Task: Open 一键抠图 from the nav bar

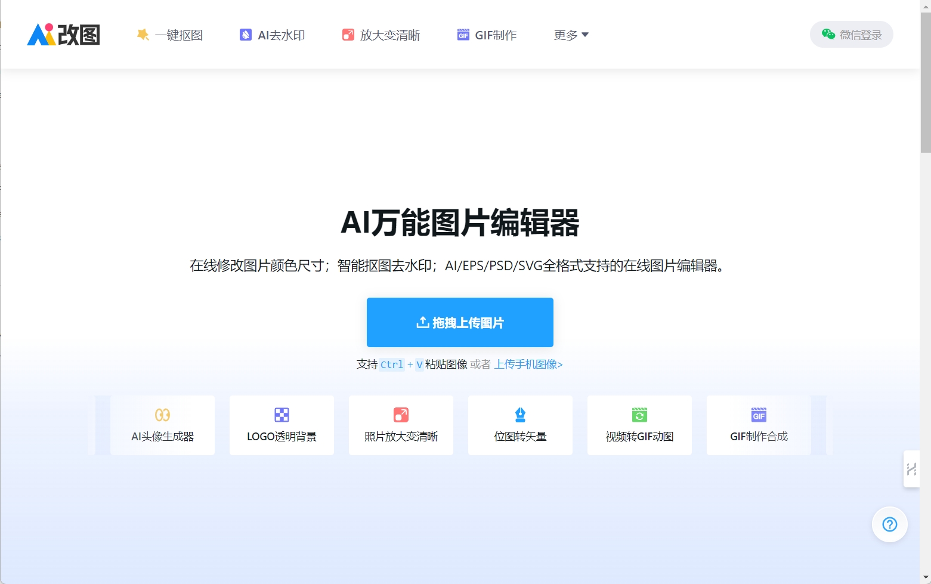Action: pos(170,35)
